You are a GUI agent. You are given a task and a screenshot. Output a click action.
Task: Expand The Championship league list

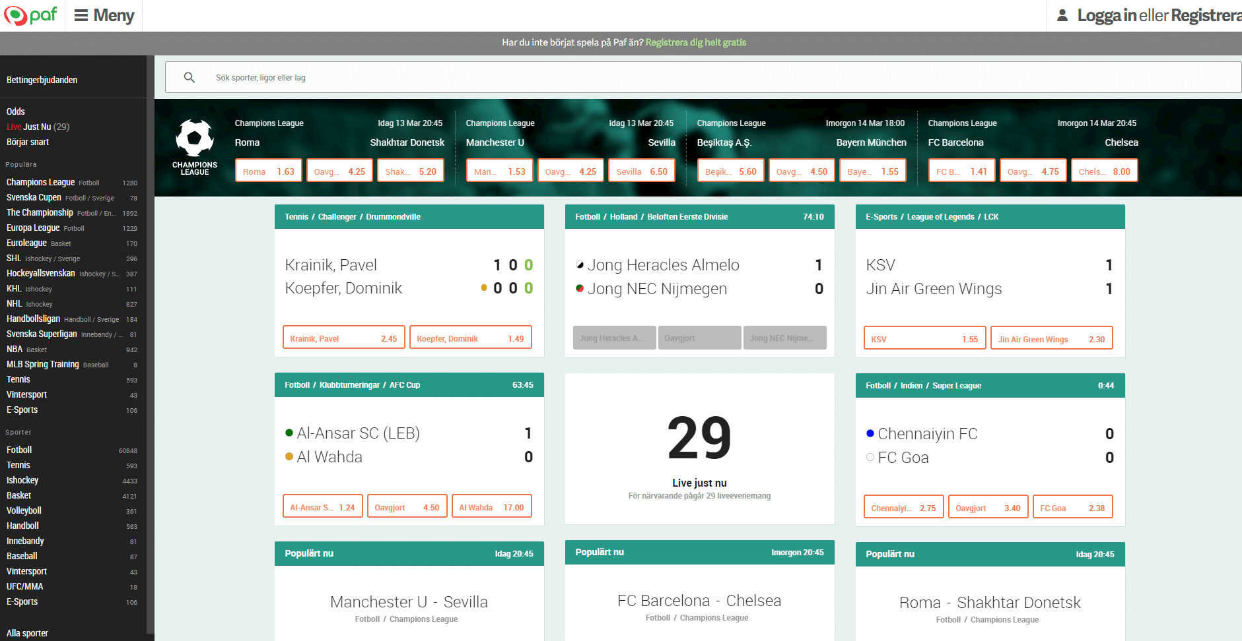click(x=40, y=212)
